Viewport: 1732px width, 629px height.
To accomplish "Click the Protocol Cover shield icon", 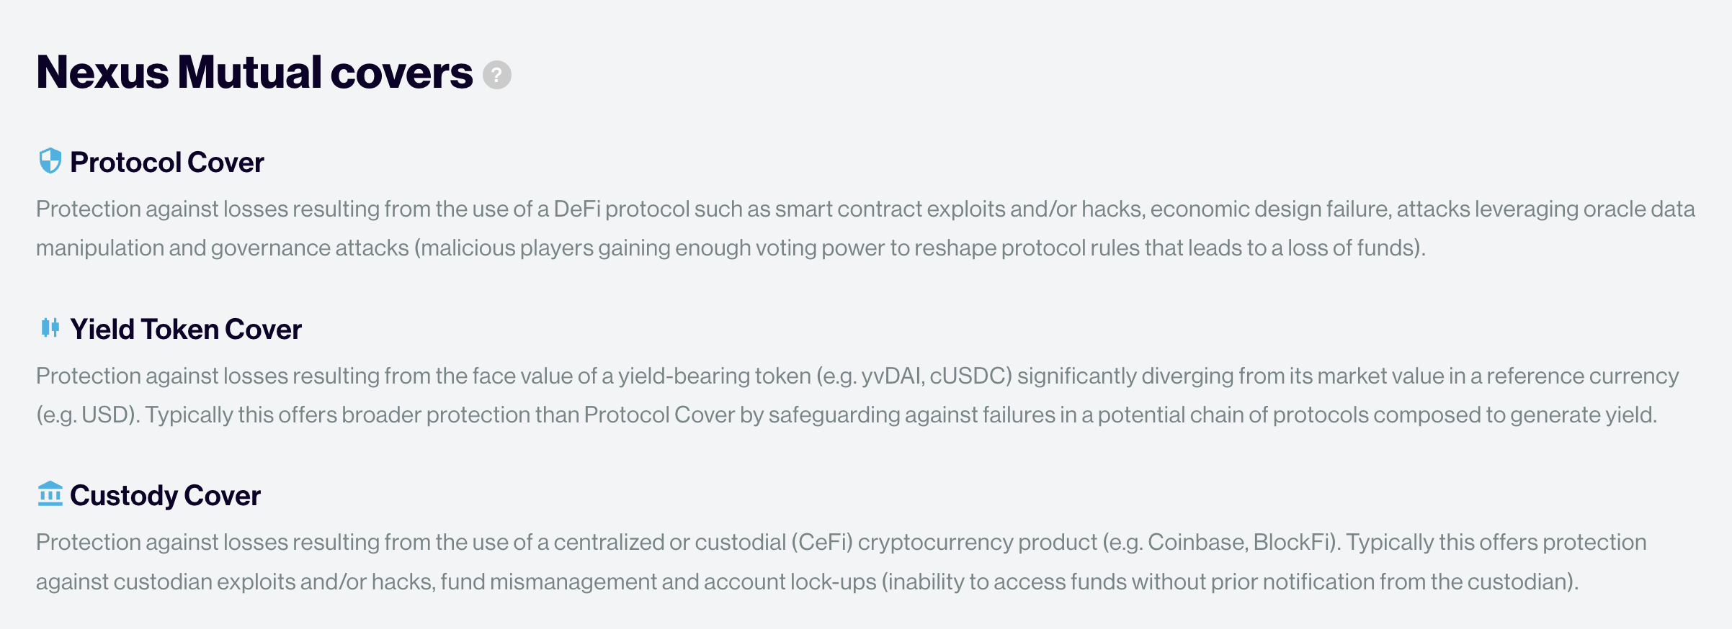I will click(x=50, y=161).
